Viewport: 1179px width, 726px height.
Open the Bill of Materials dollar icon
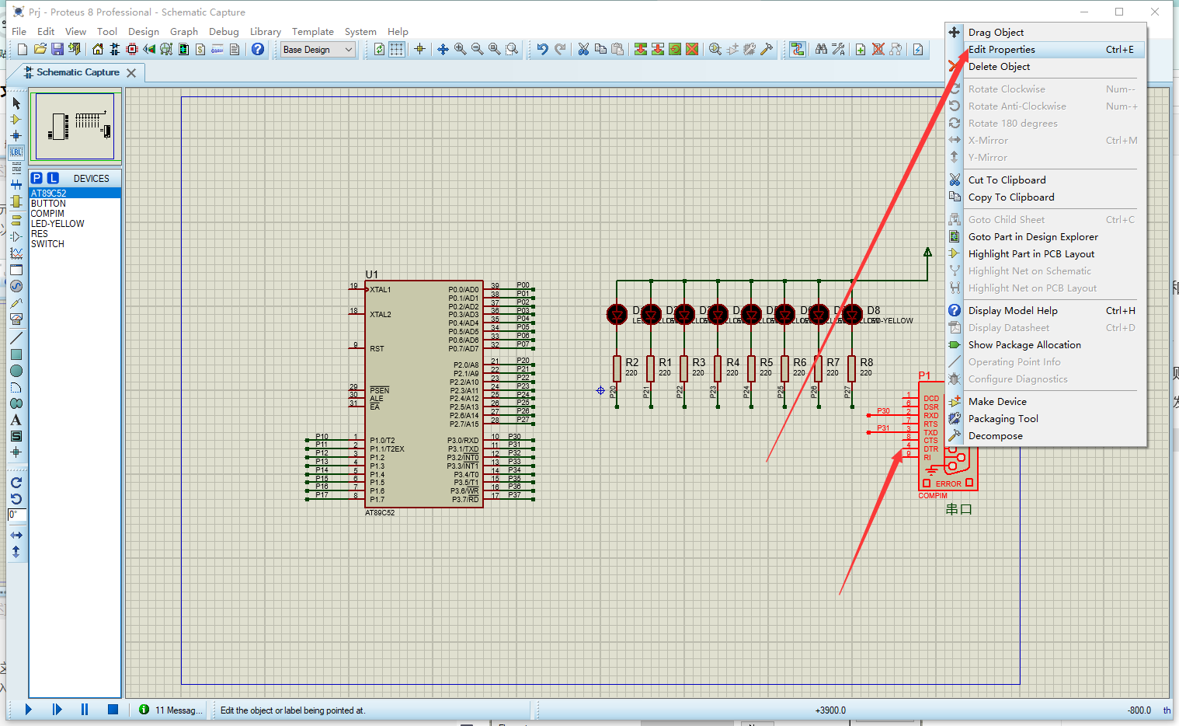coord(200,49)
